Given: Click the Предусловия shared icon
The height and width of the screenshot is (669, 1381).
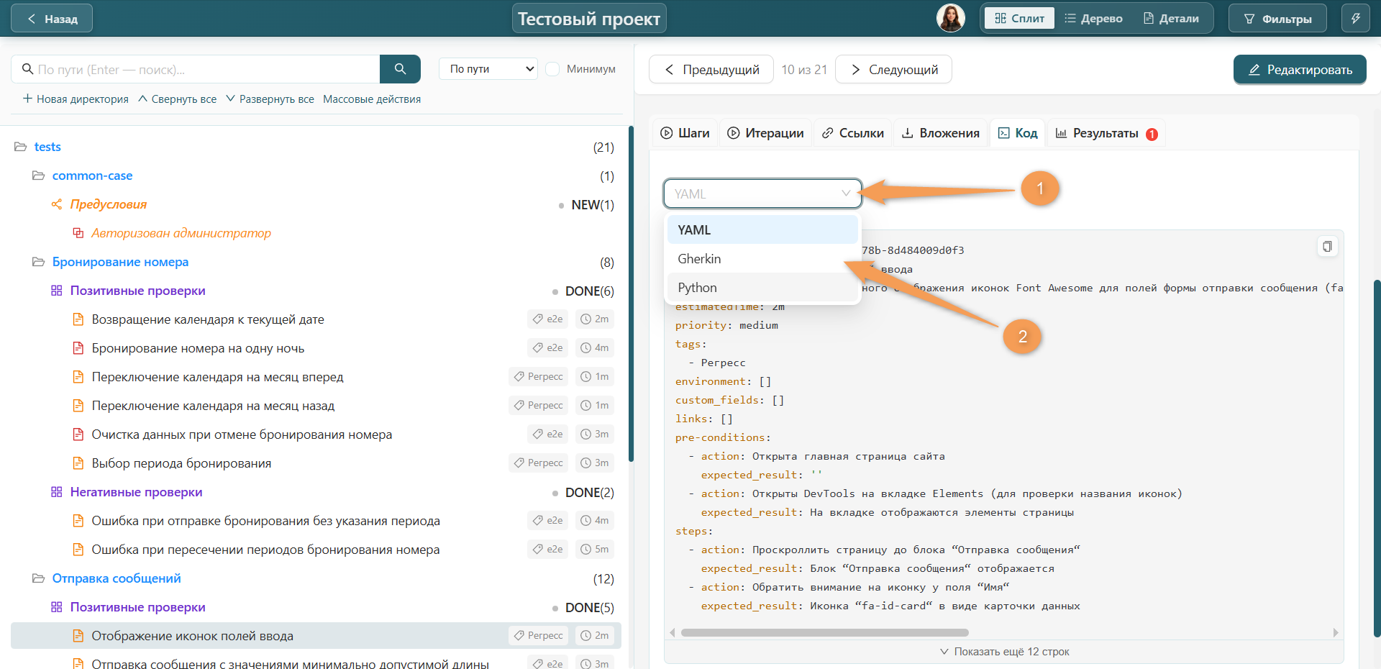Looking at the screenshot, I should point(57,204).
